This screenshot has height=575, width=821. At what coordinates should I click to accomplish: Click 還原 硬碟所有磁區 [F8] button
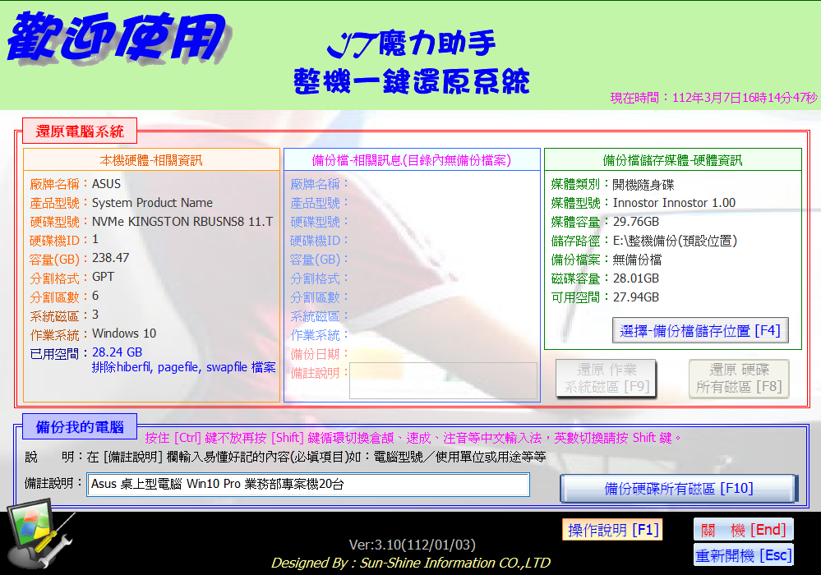[x=739, y=379]
